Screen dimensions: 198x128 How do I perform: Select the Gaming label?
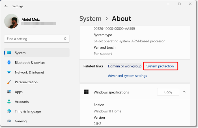[21, 121]
